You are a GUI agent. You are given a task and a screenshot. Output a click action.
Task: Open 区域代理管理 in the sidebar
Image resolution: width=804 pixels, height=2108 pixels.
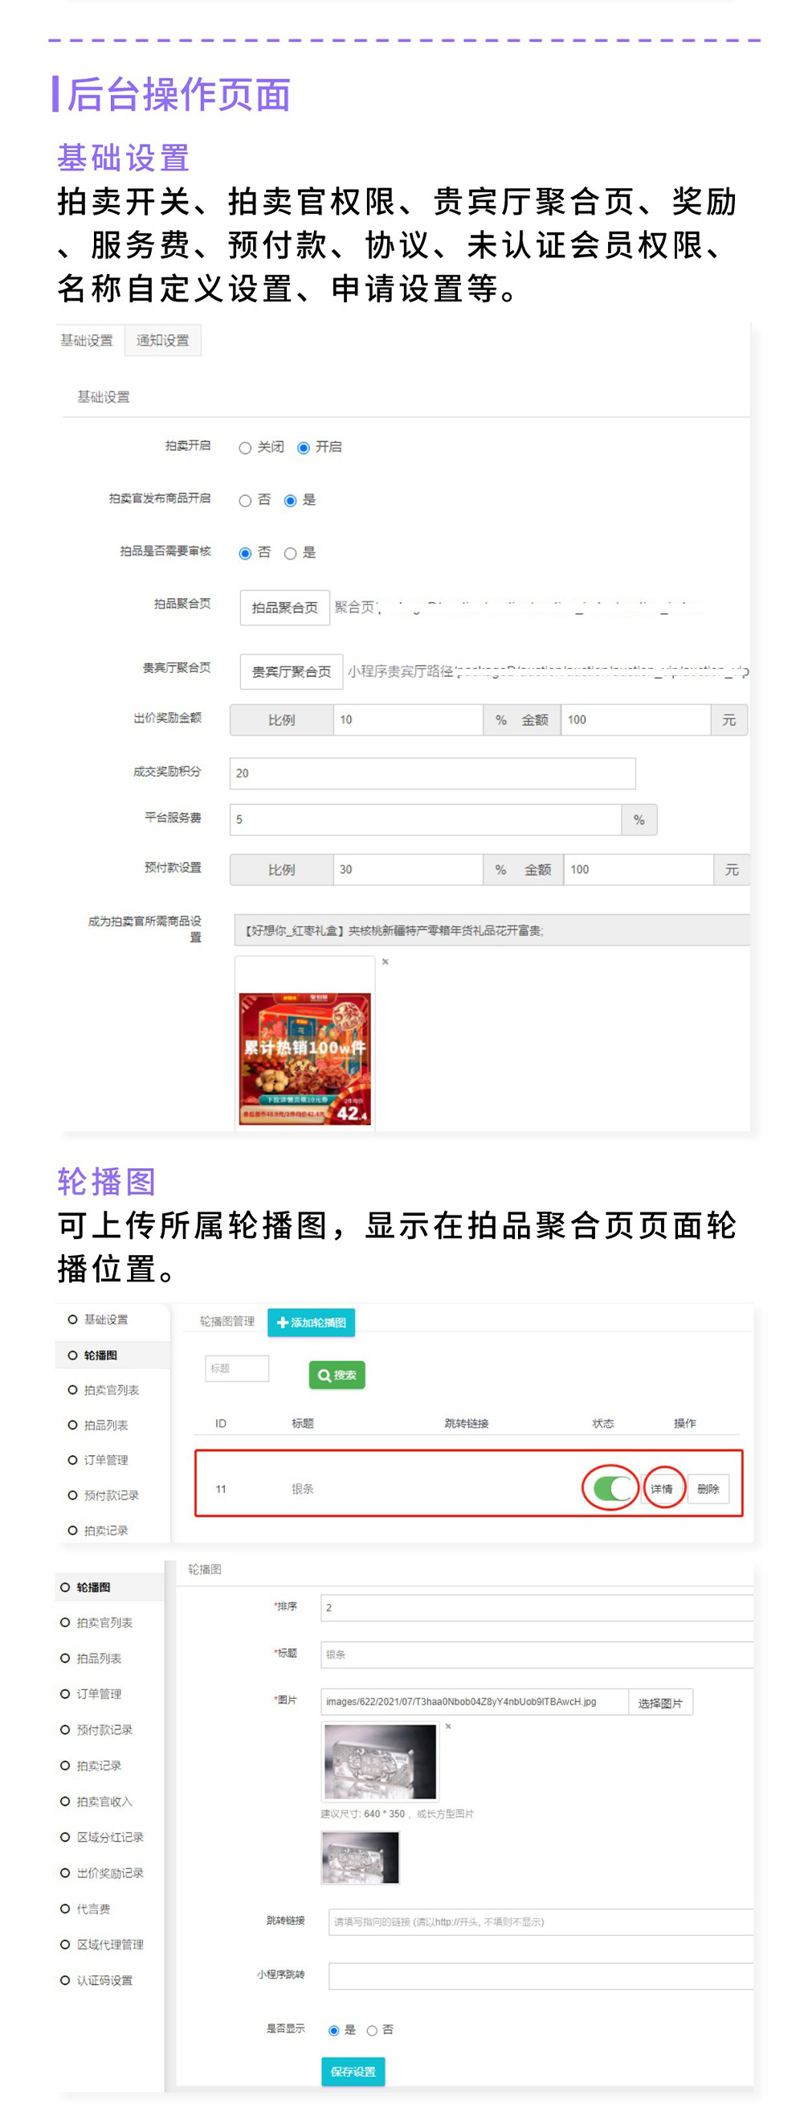[x=102, y=1945]
